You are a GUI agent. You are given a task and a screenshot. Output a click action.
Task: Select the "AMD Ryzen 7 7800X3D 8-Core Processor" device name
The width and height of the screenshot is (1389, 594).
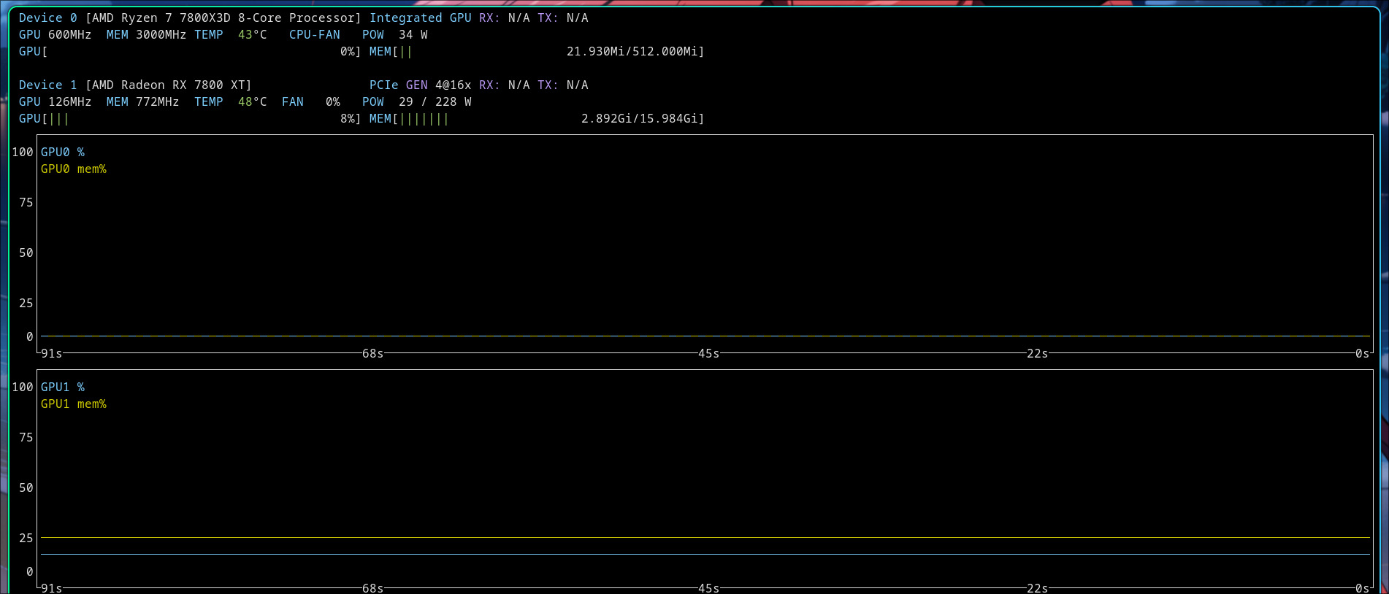tap(223, 18)
